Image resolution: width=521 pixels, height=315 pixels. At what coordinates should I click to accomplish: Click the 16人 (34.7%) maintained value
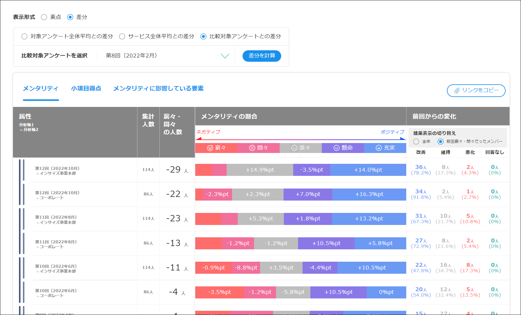tap(445, 268)
